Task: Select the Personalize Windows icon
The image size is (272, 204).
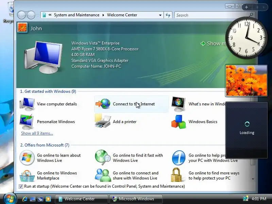Action: [x=27, y=122]
